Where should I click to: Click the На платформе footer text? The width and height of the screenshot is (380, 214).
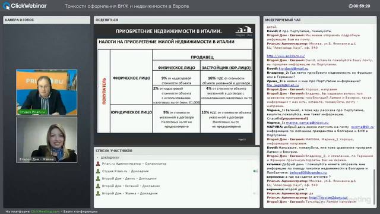(17, 212)
